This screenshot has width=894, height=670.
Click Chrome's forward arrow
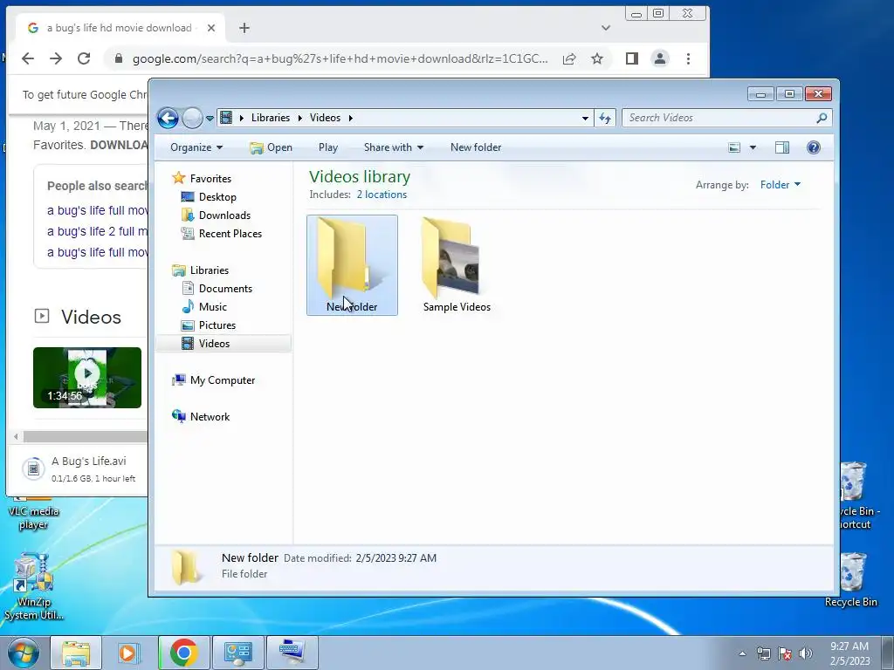(x=55, y=58)
